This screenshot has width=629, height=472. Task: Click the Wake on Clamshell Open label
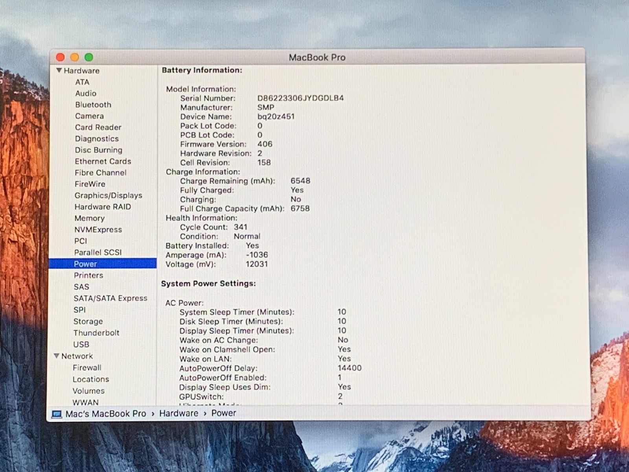[x=227, y=350]
